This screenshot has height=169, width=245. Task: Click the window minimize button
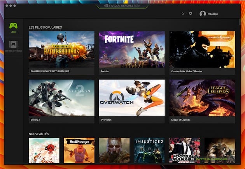pos(10,6)
